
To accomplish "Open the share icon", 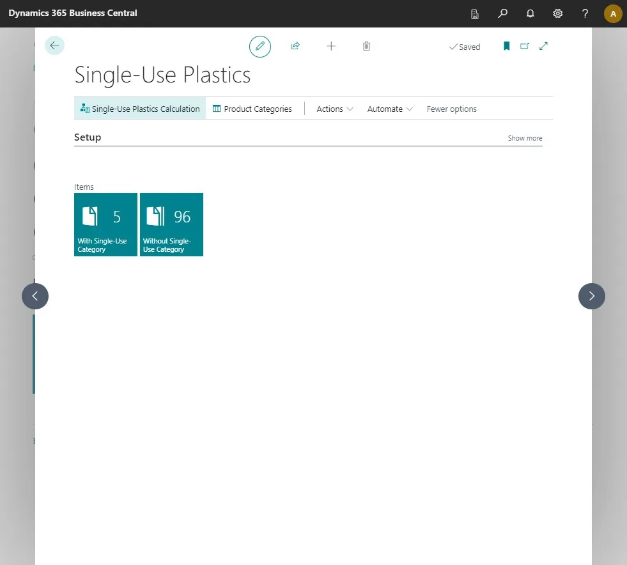I will (295, 46).
